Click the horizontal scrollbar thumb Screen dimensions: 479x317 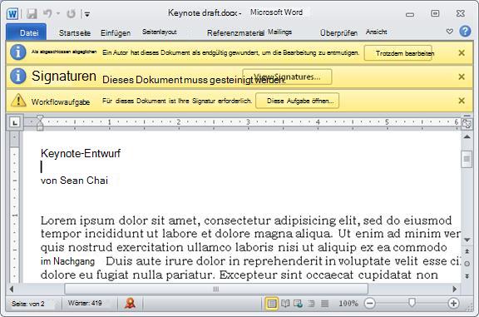(x=216, y=289)
